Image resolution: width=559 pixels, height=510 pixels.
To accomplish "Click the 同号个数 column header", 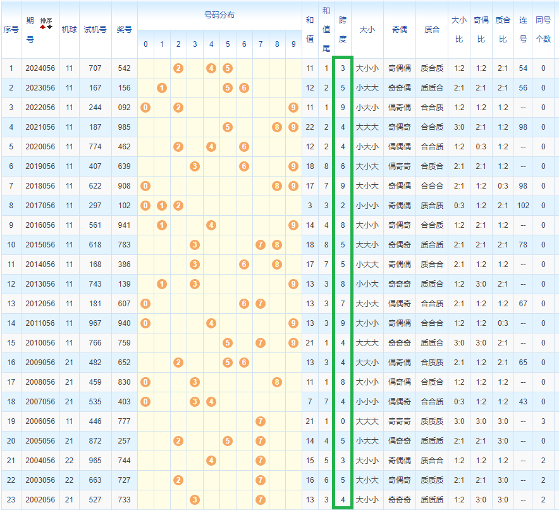I will tap(543, 29).
